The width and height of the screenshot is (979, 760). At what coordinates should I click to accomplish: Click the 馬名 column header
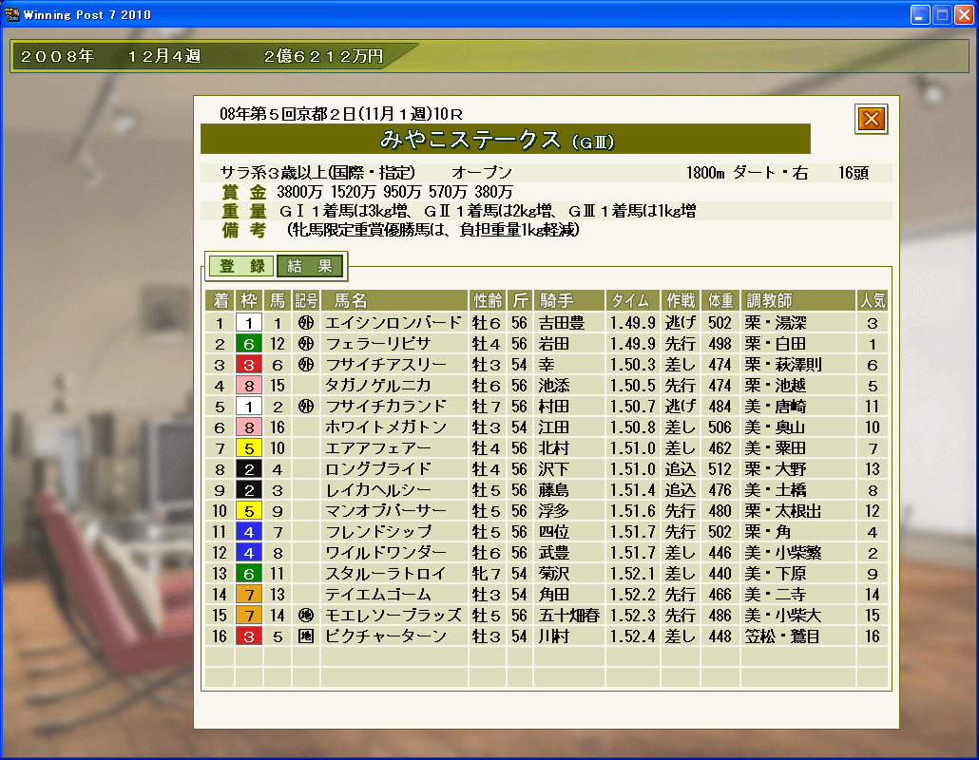394,301
